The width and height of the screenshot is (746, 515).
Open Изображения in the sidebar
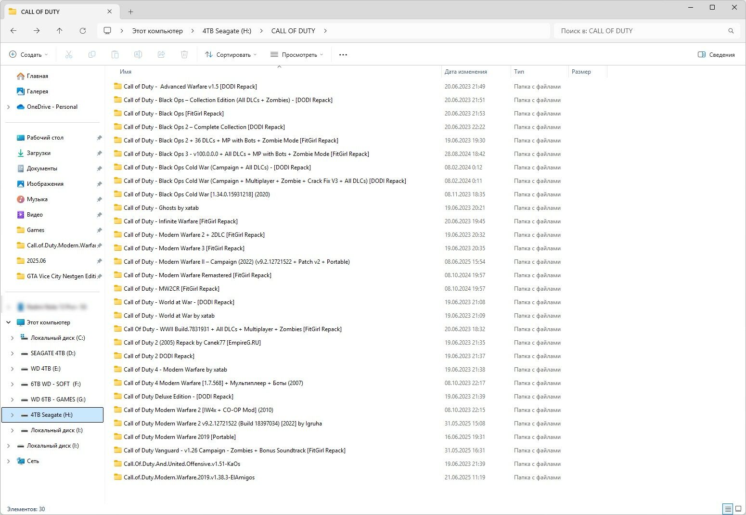point(45,184)
